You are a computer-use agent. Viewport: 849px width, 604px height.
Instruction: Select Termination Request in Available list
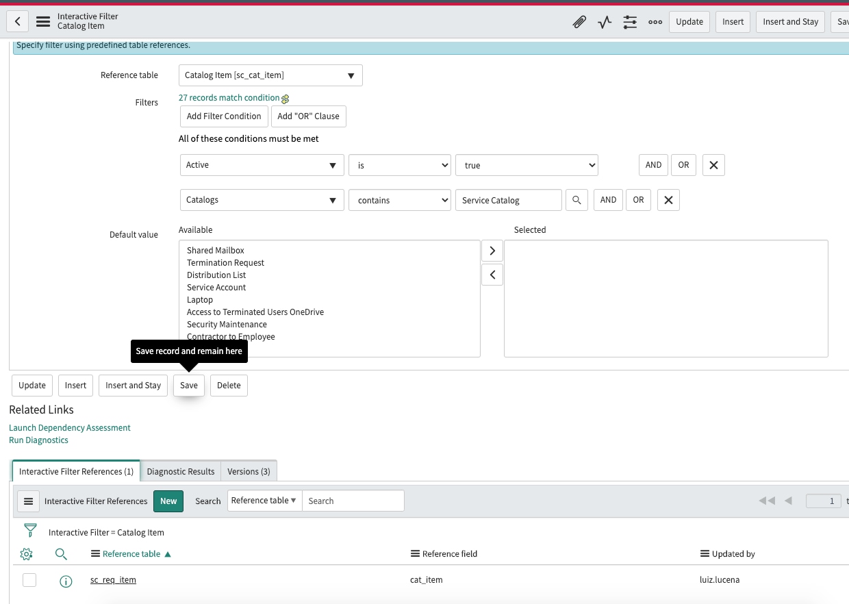click(225, 263)
